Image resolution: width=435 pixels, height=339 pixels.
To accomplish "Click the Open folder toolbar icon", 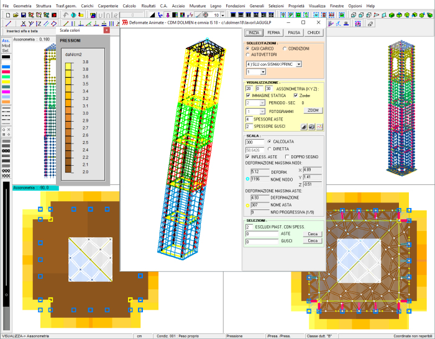I will [x=14, y=14].
